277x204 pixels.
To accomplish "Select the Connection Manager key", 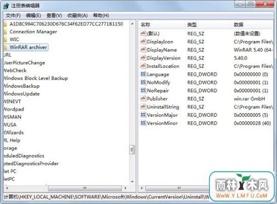I will pyautogui.click(x=33, y=32).
